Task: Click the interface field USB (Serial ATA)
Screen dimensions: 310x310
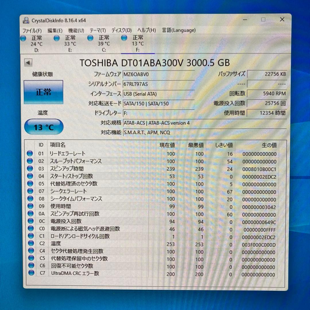Action: point(158,94)
